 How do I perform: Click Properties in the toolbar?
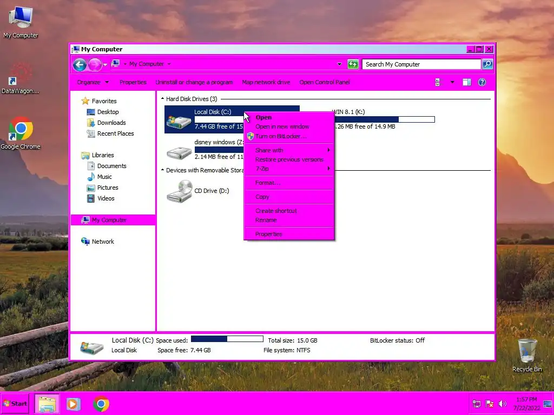[133, 82]
